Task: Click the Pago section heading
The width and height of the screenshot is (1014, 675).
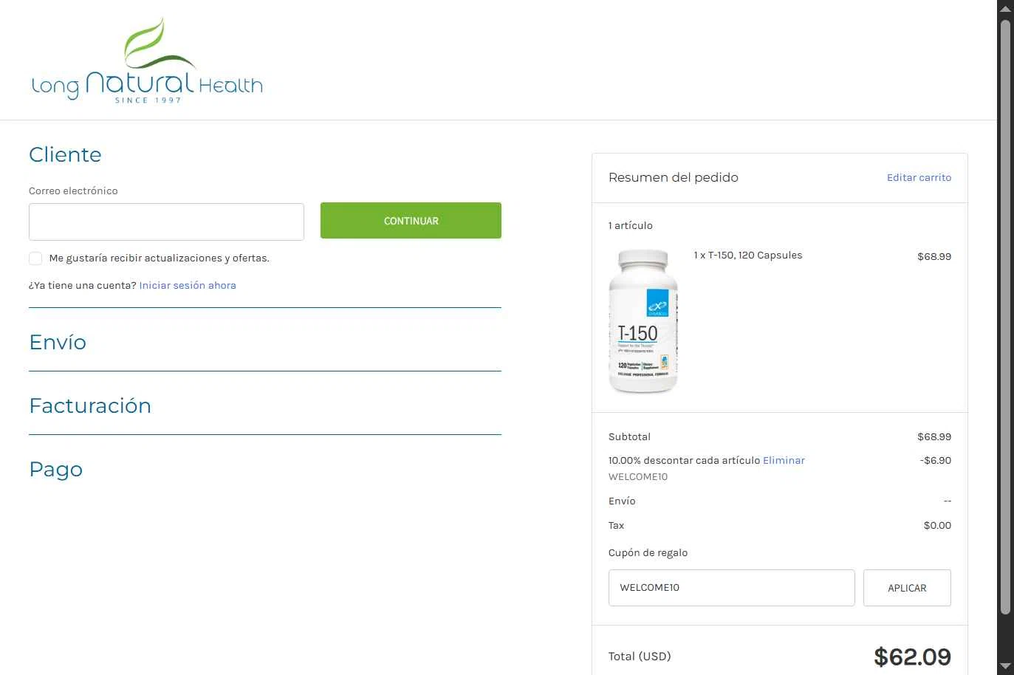Action: [x=55, y=470]
